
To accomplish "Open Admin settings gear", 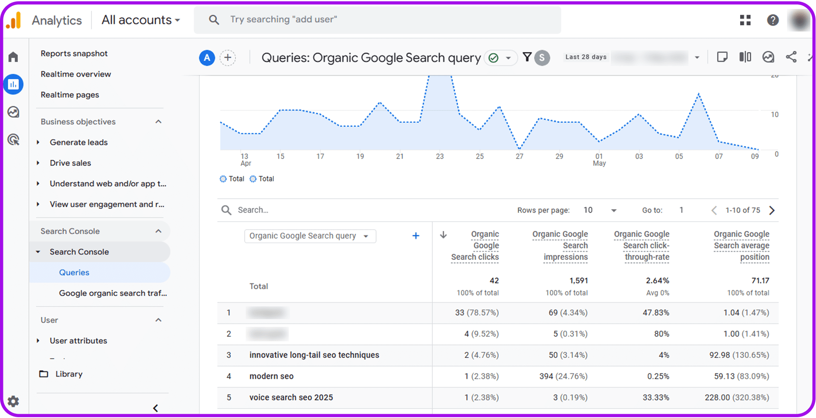I will pos(13,401).
